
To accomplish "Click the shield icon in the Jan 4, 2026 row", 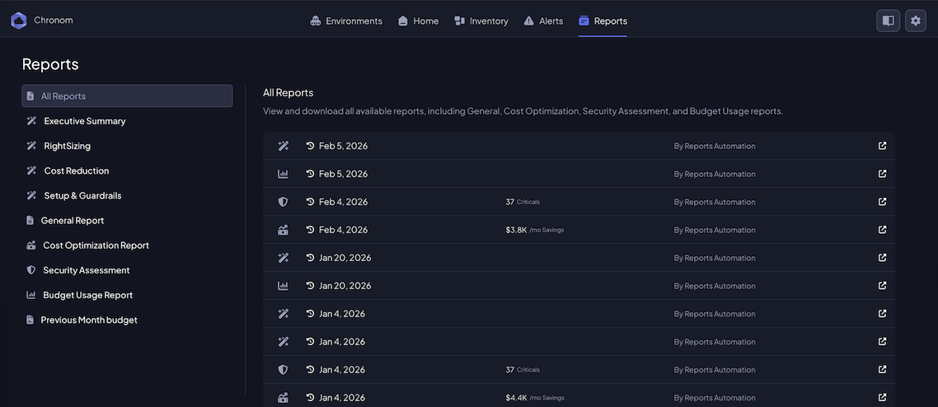I will 283,370.
